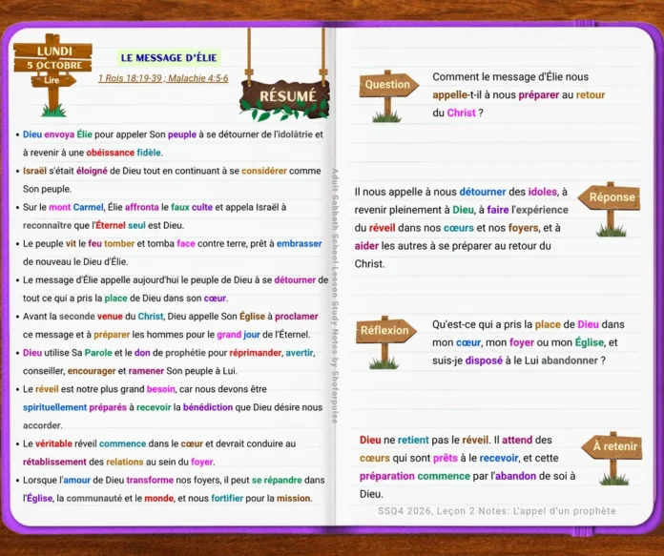Click 'Carmel' in the third bullet
This screenshot has width=664, height=556.
tap(88, 207)
